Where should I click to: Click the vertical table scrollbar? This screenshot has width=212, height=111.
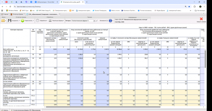205,59
